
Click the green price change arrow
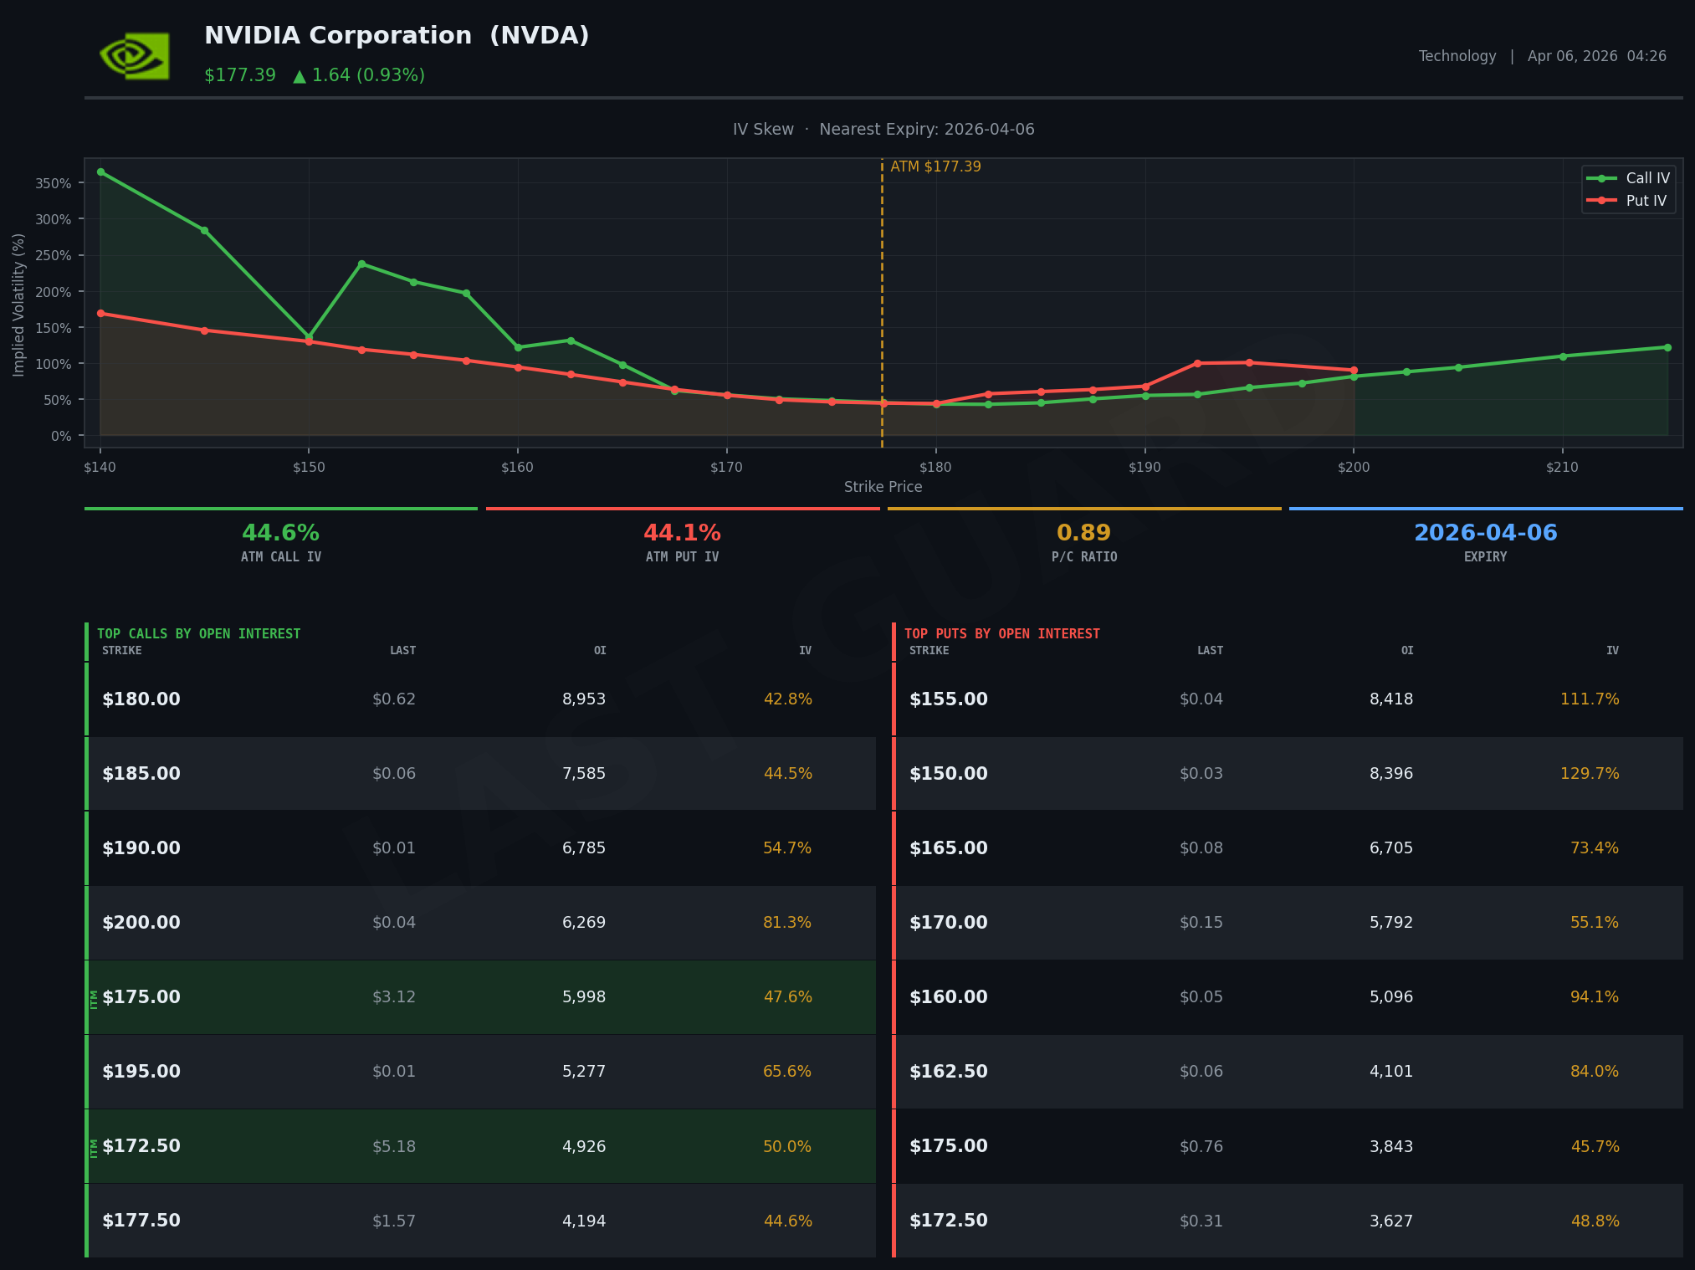tap(300, 76)
